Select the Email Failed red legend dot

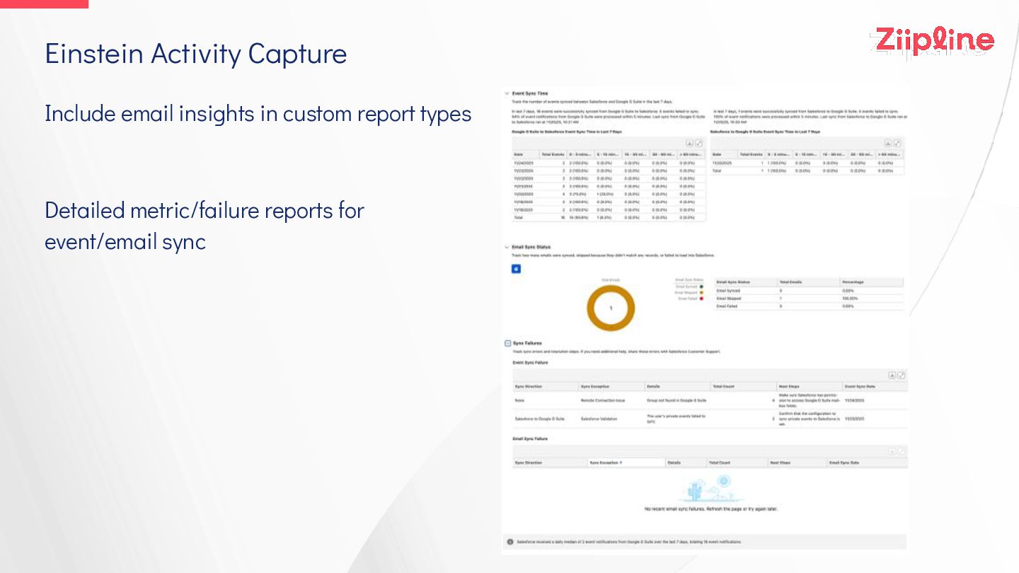pyautogui.click(x=701, y=299)
